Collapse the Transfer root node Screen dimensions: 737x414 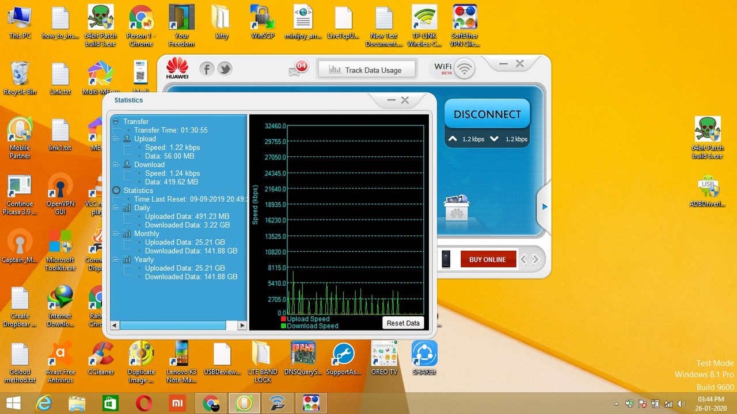point(116,121)
